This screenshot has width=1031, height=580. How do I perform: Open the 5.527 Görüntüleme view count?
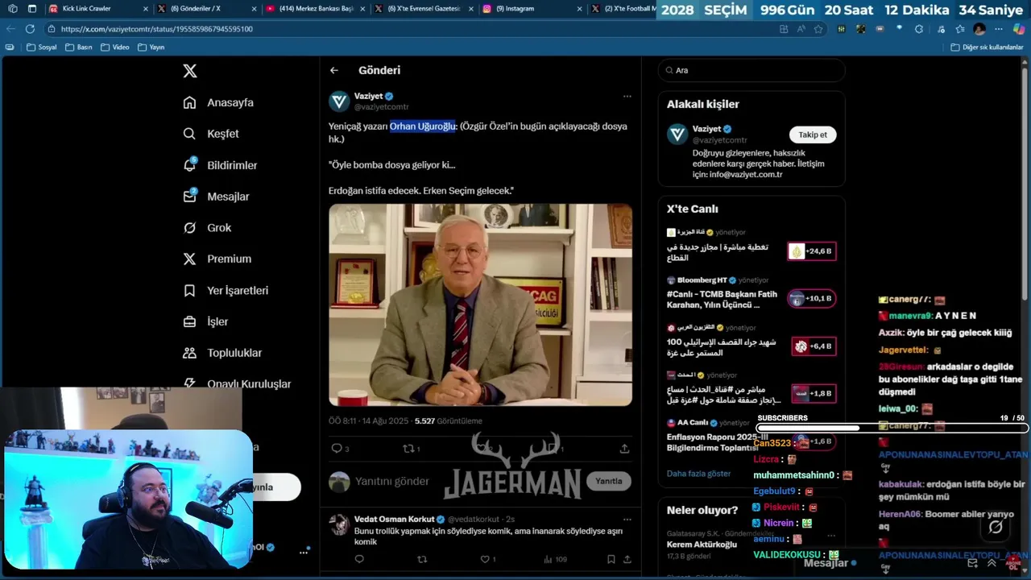(x=449, y=421)
